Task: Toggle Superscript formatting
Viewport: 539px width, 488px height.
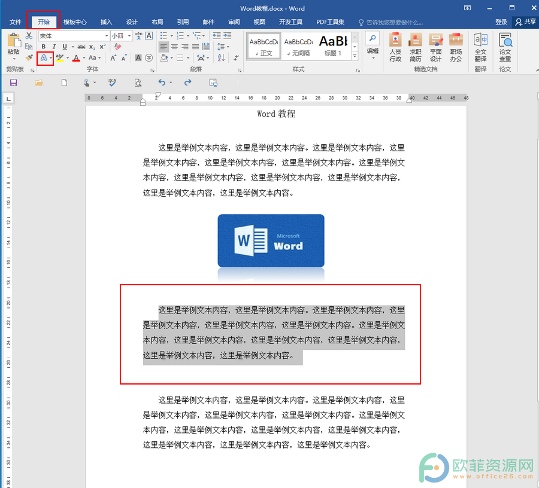Action: (x=102, y=47)
